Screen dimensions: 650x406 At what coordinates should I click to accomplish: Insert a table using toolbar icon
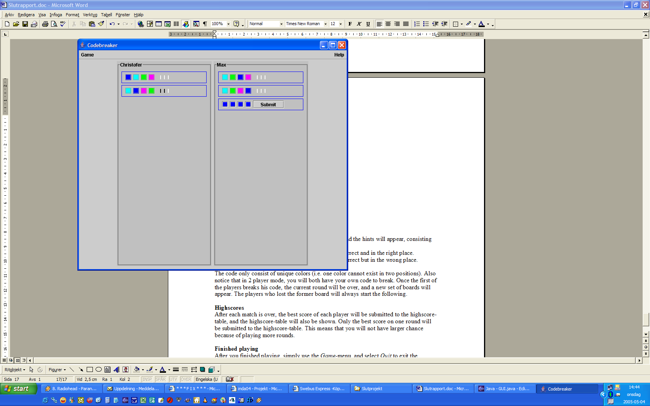coord(159,24)
